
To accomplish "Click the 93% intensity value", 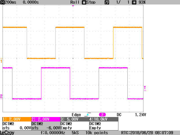I will (x=142, y=2).
